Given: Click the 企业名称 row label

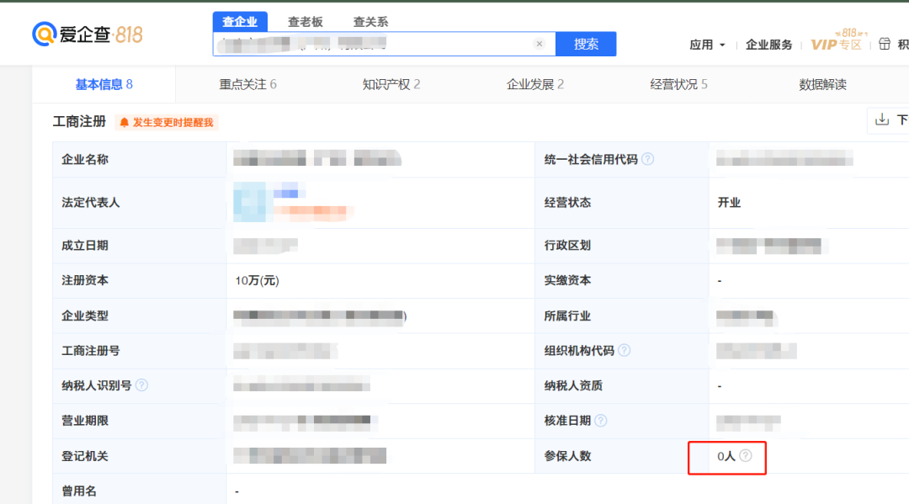Looking at the screenshot, I should coord(85,159).
